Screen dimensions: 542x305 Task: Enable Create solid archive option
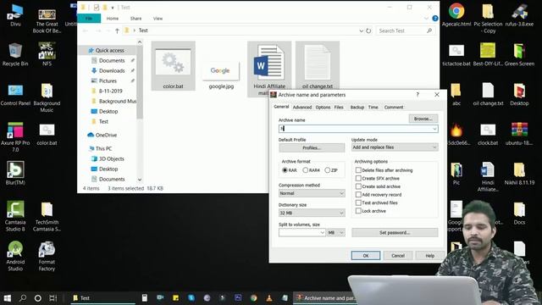click(x=378, y=186)
